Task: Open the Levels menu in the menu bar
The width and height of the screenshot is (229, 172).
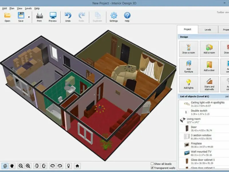Action: (28, 9)
